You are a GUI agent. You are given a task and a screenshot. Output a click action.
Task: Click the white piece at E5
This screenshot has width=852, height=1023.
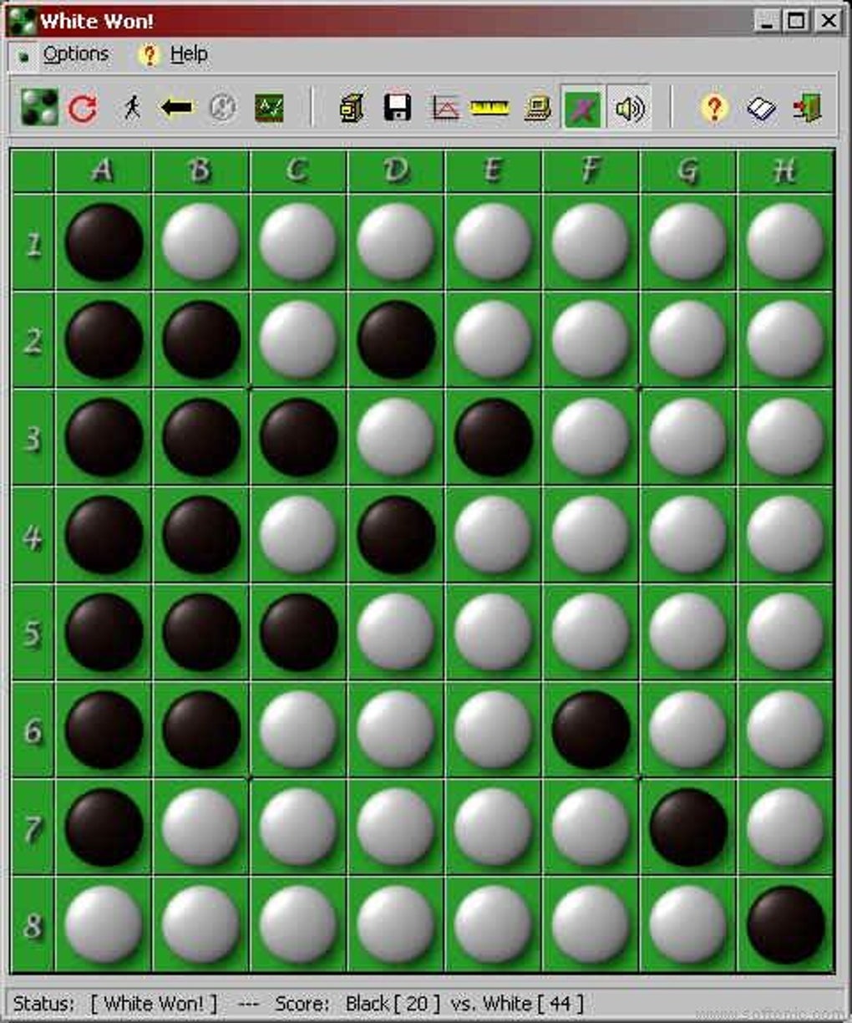493,633
